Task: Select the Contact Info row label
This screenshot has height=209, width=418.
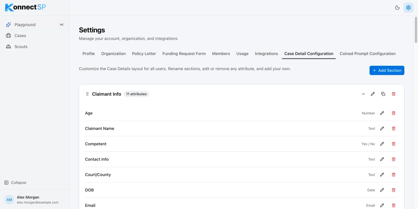Action: pyautogui.click(x=97, y=159)
